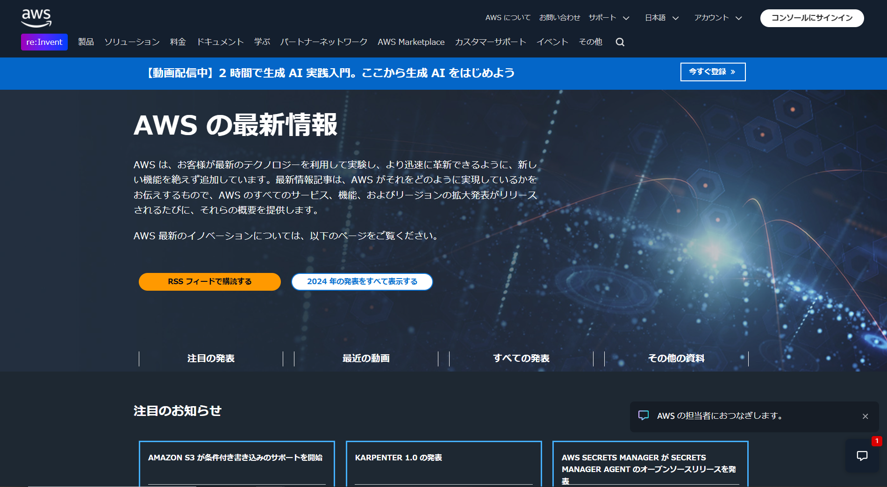Click the 注目のお知らせ heading
The width and height of the screenshot is (887, 487).
178,411
